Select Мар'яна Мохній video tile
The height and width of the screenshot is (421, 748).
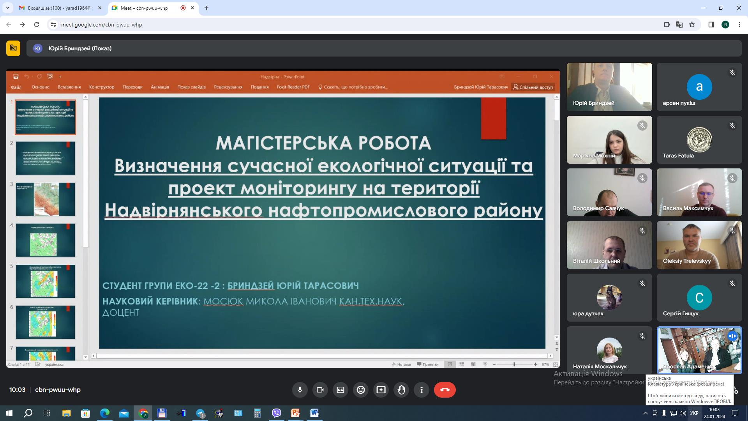click(609, 140)
